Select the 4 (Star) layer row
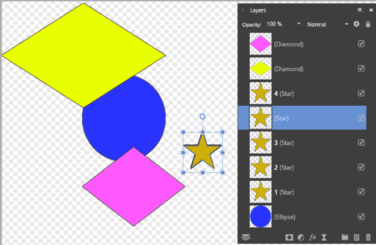376x245 pixels. coord(302,93)
